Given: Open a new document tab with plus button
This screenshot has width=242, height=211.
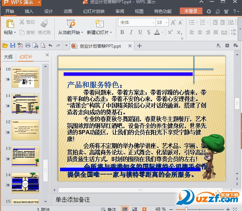Looking at the screenshot, I should point(140,46).
